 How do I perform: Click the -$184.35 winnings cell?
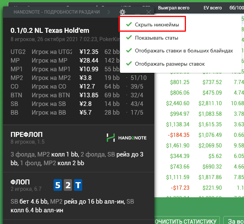pos(179,135)
